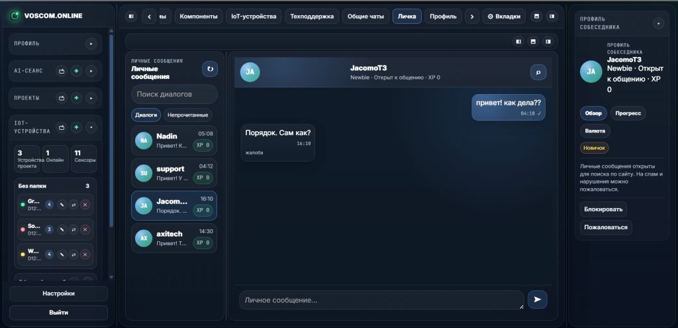Image resolution: width=678 pixels, height=328 pixels.
Task: Open the IoT-устройства folder list icon
Action: tap(62, 127)
